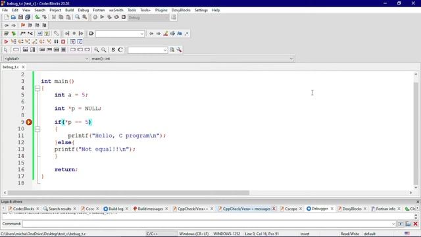Click the Copy icon

click(61, 17)
